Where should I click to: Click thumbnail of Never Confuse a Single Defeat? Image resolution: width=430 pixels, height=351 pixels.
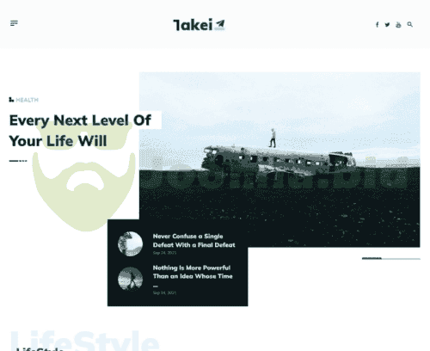point(130,243)
